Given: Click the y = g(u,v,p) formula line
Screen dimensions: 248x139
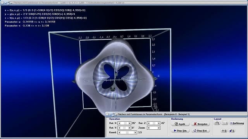Looking at the screenshot, I should tap(40, 14).
